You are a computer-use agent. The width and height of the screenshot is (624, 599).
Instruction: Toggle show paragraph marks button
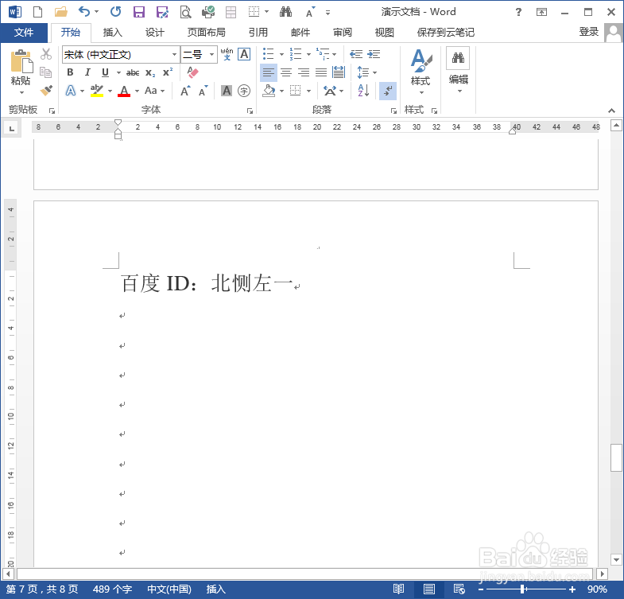pyautogui.click(x=388, y=91)
